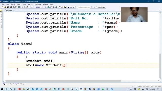Click the vertical scrollbar down arrow
The height and width of the screenshot is (91, 162).
tap(160, 79)
